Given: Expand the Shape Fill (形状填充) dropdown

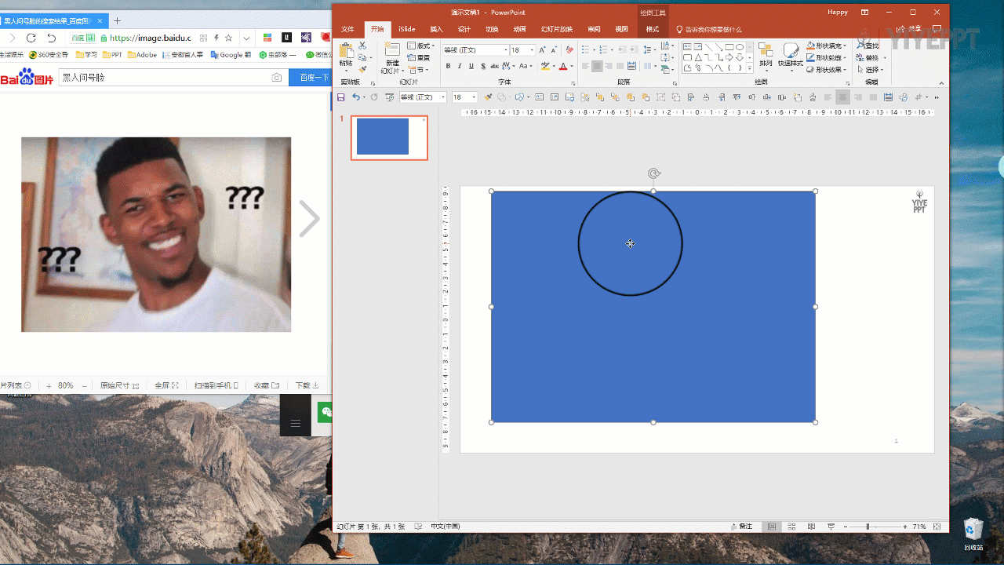Looking at the screenshot, I should coord(844,46).
